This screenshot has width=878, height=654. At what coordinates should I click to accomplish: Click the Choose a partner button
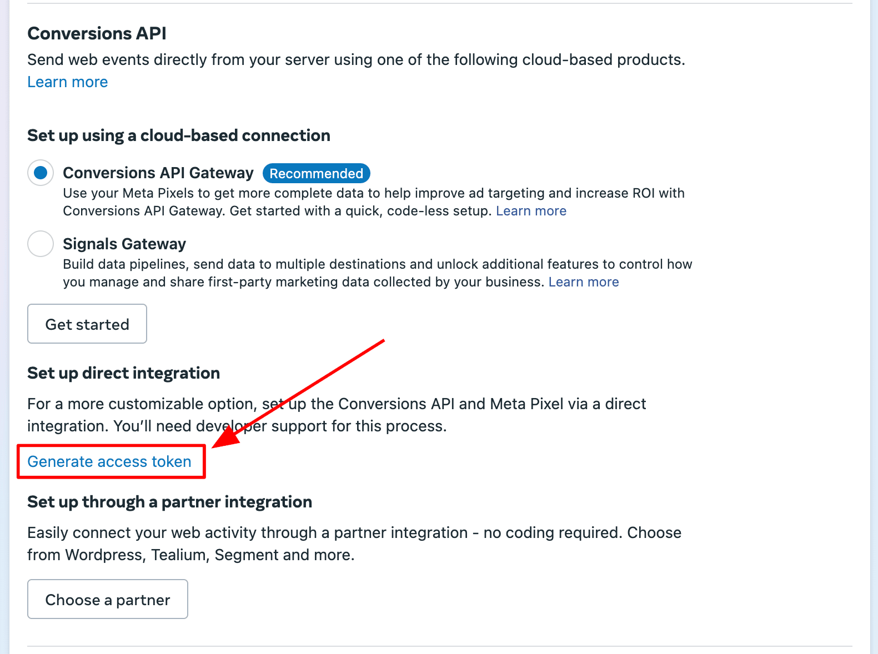pyautogui.click(x=108, y=599)
